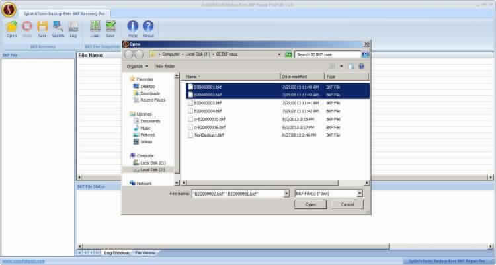Click the Network icon in navigation pane
The image size is (496, 265).
(132, 183)
